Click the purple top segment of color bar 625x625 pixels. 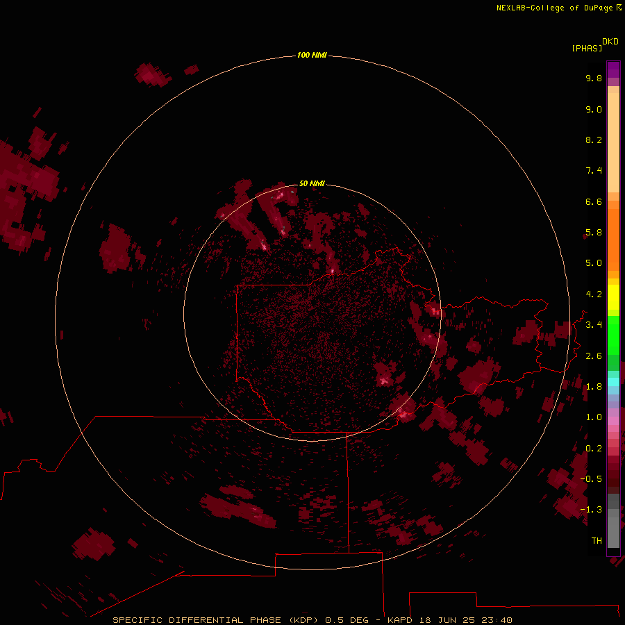(x=613, y=69)
